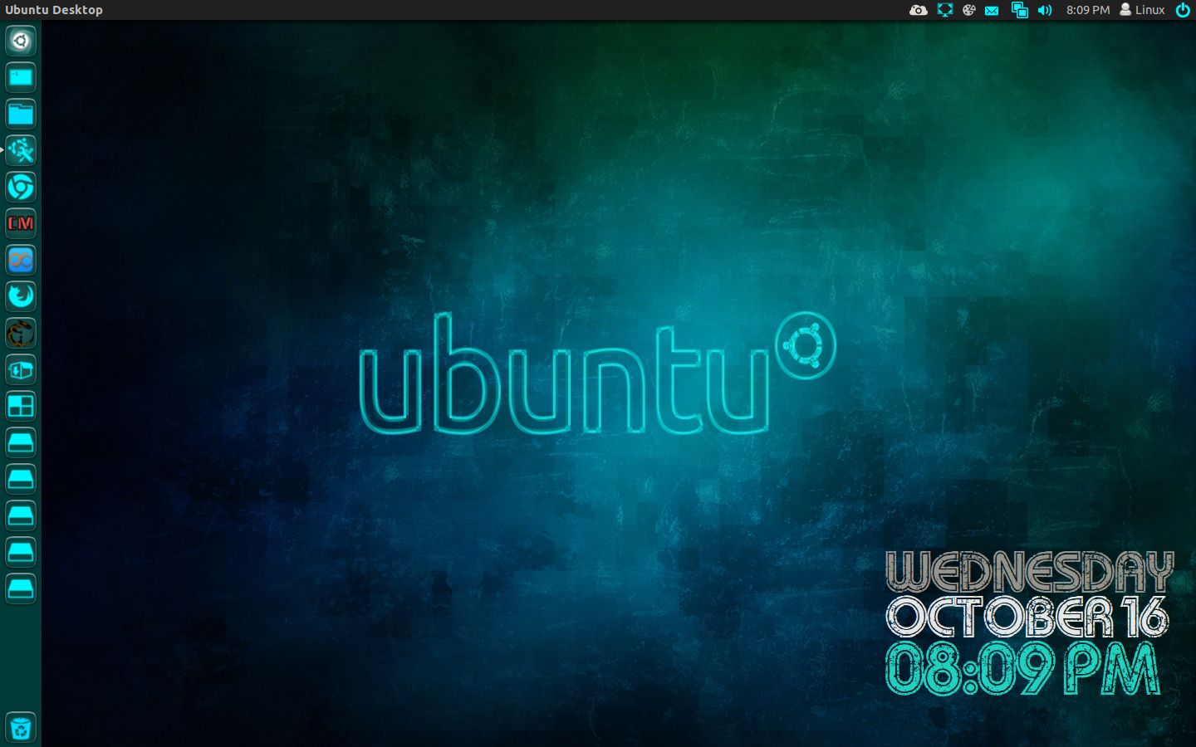Image resolution: width=1196 pixels, height=747 pixels.
Task: Open the mail envelope messaging indicator
Action: point(992,10)
